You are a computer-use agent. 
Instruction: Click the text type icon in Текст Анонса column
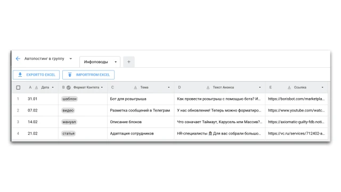(208, 87)
